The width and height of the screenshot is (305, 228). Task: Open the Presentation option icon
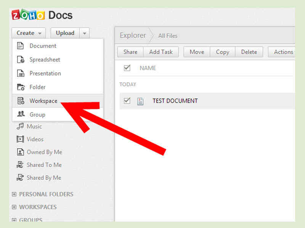pos(20,73)
